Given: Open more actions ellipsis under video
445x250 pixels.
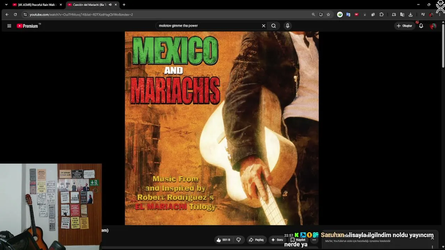Looking at the screenshot, I should pyautogui.click(x=314, y=240).
